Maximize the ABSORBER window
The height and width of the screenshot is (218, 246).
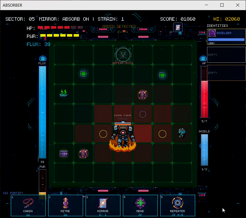tap(222, 5)
